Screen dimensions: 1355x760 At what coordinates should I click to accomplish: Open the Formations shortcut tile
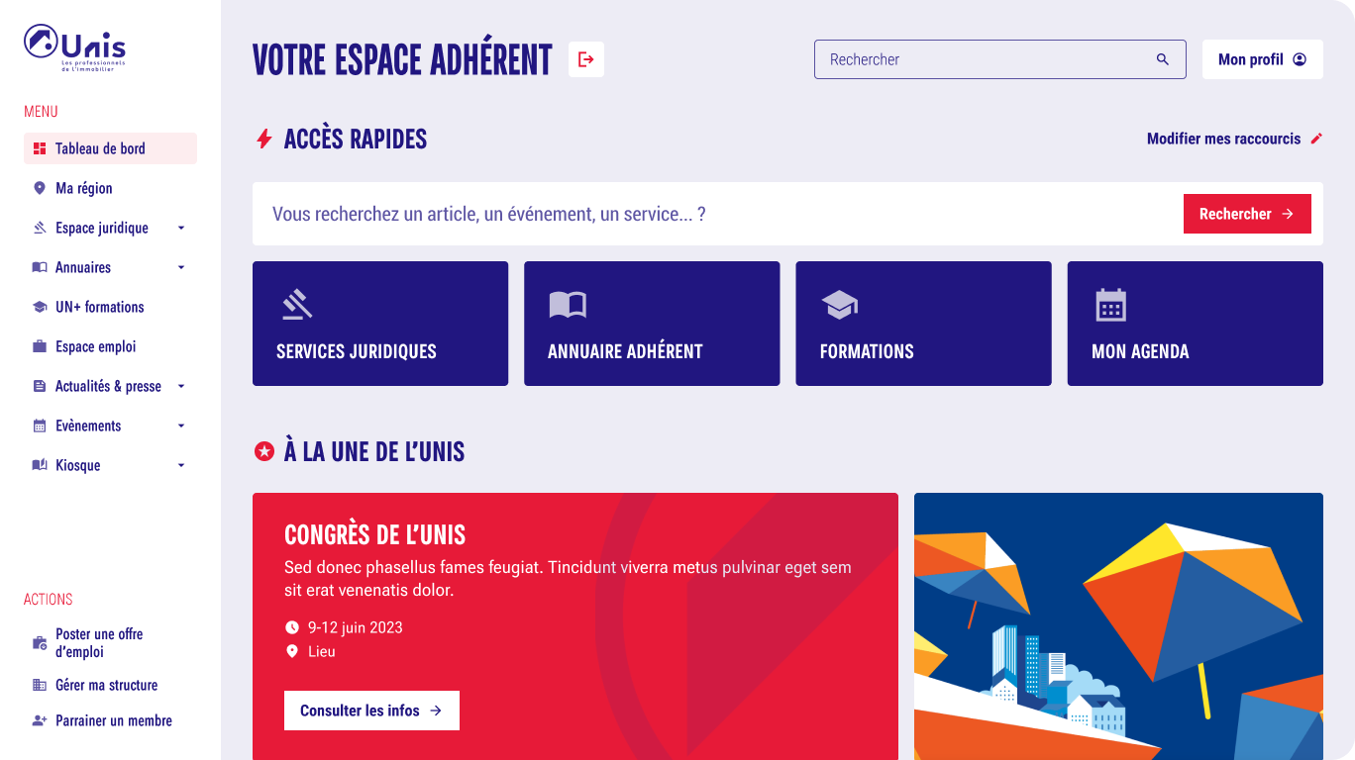923,324
